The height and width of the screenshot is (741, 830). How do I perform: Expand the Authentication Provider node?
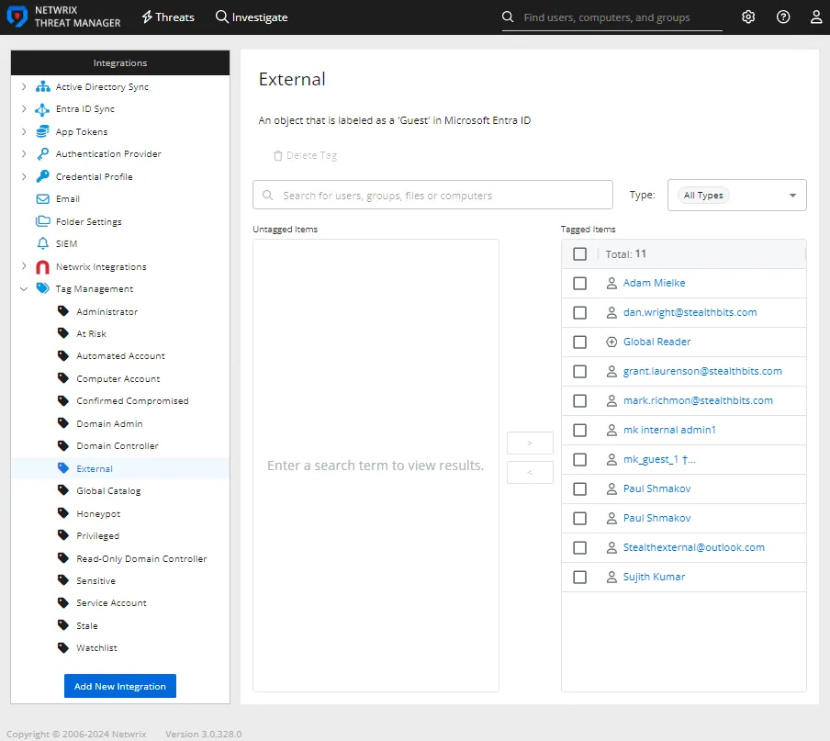[x=24, y=153]
